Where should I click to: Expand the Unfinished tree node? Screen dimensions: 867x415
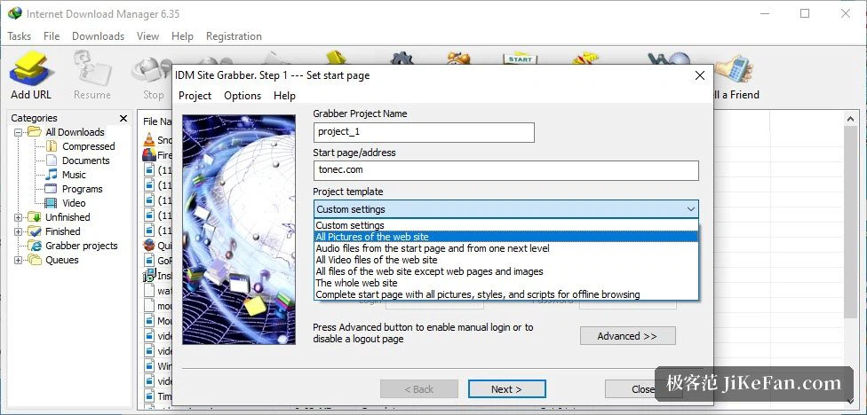tap(19, 217)
